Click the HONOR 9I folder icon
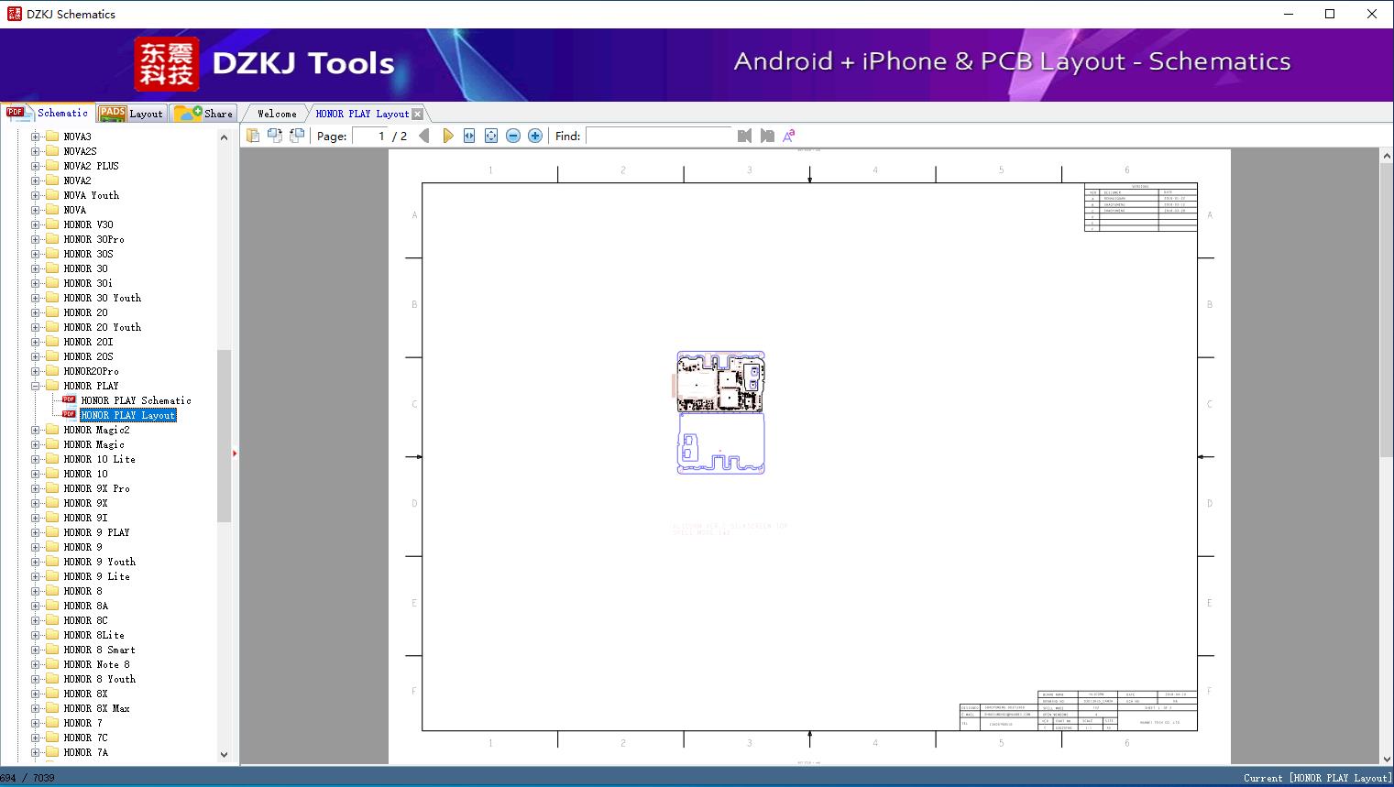Viewport: 1394px width, 787px height. click(x=51, y=518)
